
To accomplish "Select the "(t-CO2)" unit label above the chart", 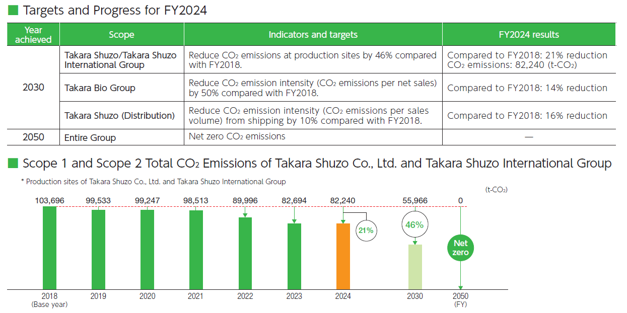I will tap(496, 190).
